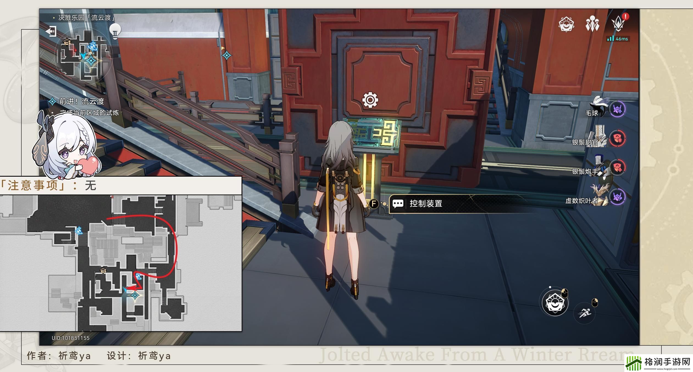Screen dimensions: 693x372
Task: Click the 46ms network latency indicator
Action: (618, 39)
